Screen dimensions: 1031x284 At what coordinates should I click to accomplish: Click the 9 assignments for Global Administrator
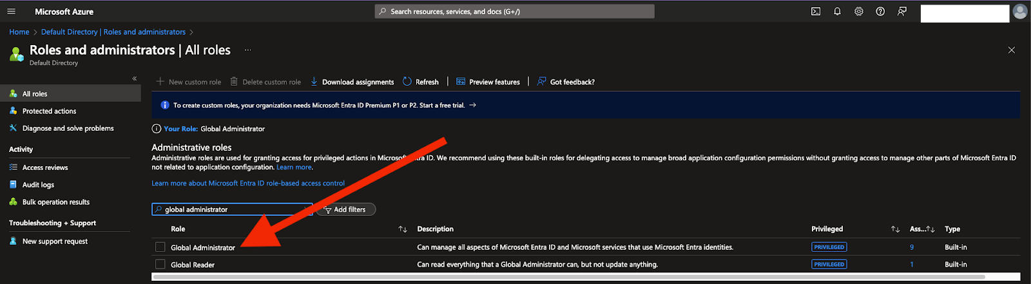tap(912, 247)
